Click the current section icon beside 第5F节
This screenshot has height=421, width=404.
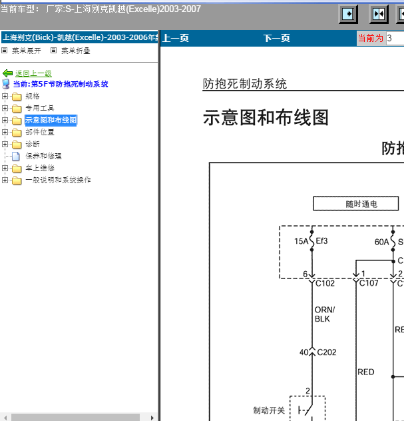coord(6,85)
